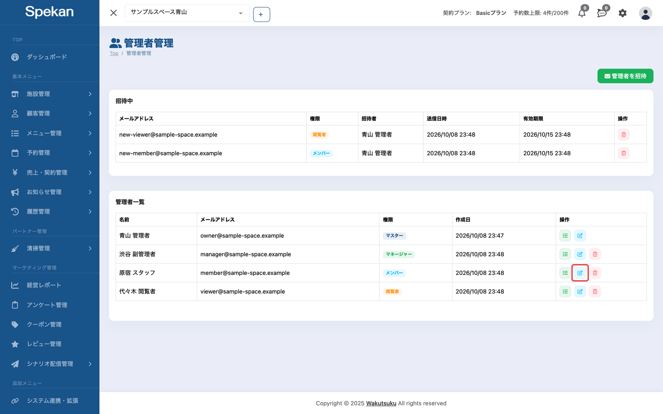This screenshot has width=663, height=414.
Task: Delete the 代々木 閲覧者 administrator
Action: pos(595,291)
